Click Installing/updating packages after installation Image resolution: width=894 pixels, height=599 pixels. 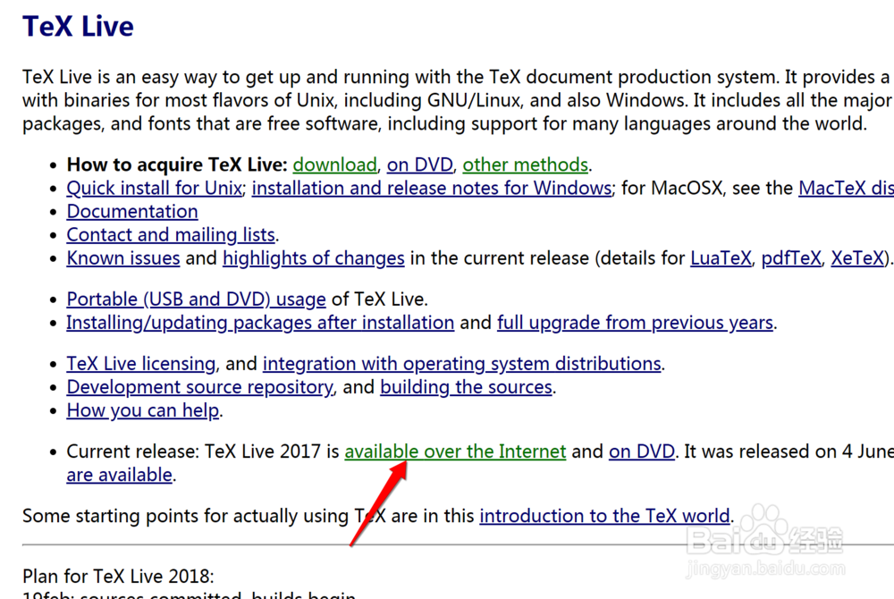coord(259,322)
